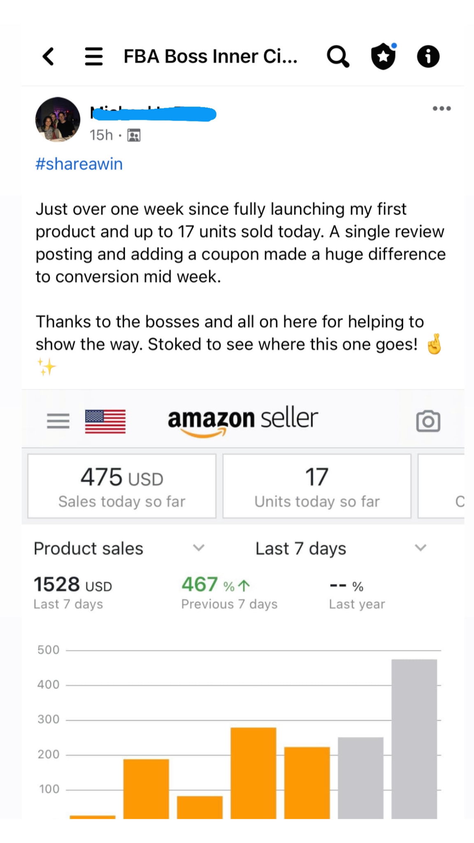
Task: Expand the Last 7 days dropdown
Action: [420, 548]
